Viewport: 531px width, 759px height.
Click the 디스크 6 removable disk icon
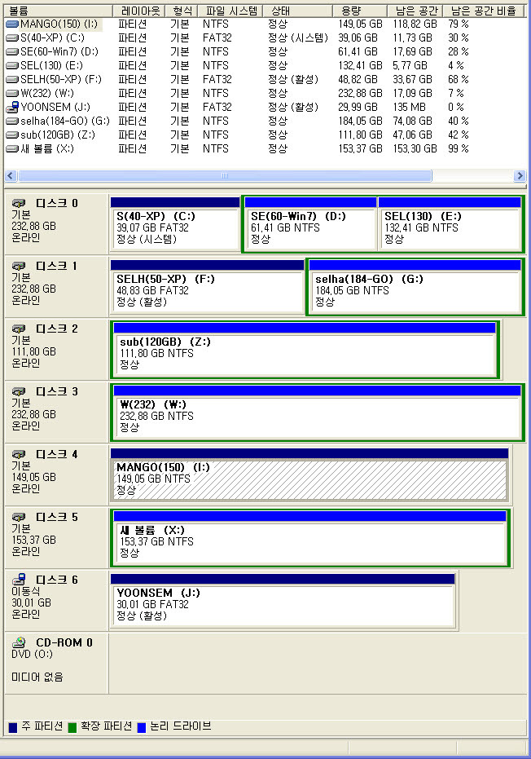(19, 579)
